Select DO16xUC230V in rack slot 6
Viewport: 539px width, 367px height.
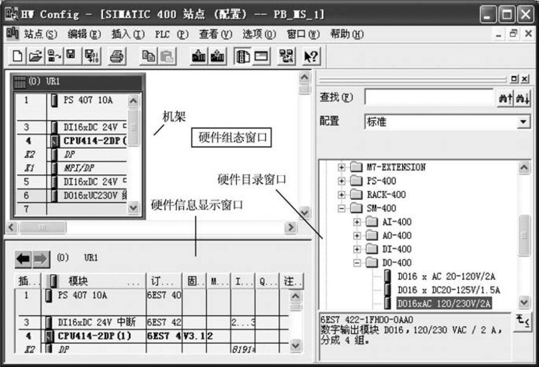tap(94, 195)
